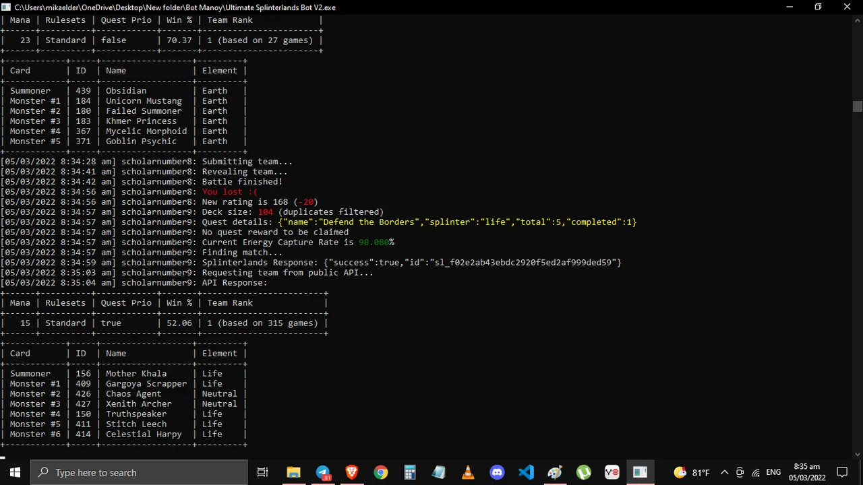Open the Action Center notifications icon
863x485 pixels.
(842, 472)
